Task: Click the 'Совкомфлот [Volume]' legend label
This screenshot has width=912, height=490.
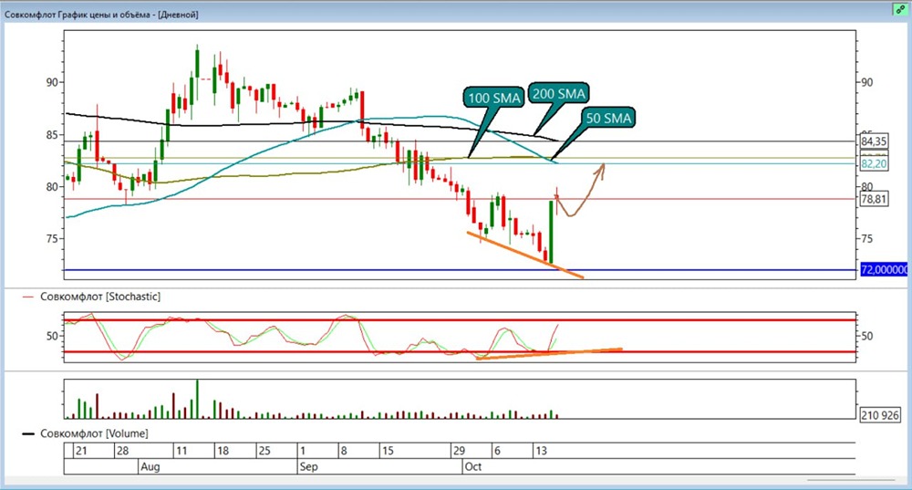Action: pyautogui.click(x=94, y=433)
